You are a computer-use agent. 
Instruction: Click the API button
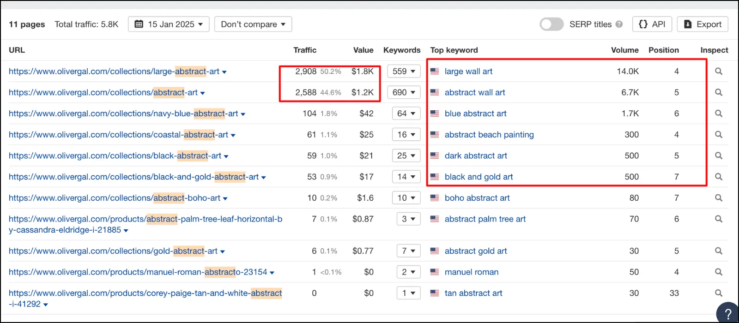(652, 24)
